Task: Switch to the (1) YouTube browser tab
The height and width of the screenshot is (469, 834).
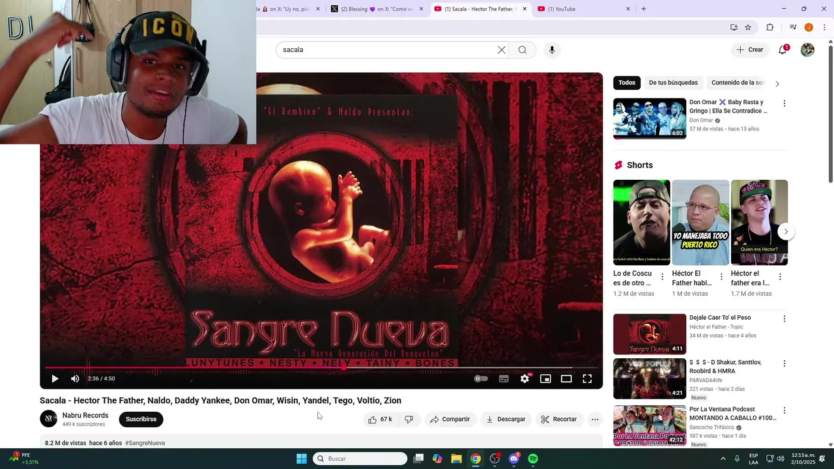Action: 583,9
